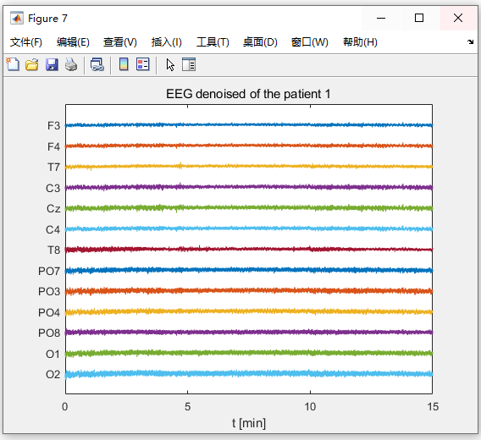Open the 帮助(H) menu
Screen dimensions: 481x440
point(360,42)
